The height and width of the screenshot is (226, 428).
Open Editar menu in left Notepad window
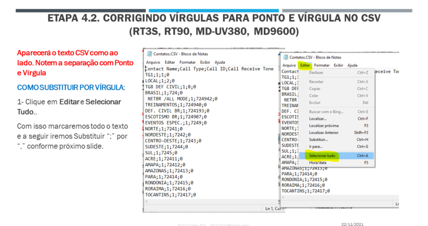click(170, 62)
